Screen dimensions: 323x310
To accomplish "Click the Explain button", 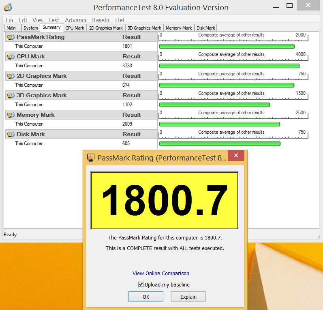I will click(188, 297).
